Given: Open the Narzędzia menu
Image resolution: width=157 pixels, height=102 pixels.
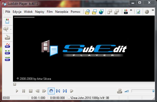Looking at the screenshot, I should 62,12.
